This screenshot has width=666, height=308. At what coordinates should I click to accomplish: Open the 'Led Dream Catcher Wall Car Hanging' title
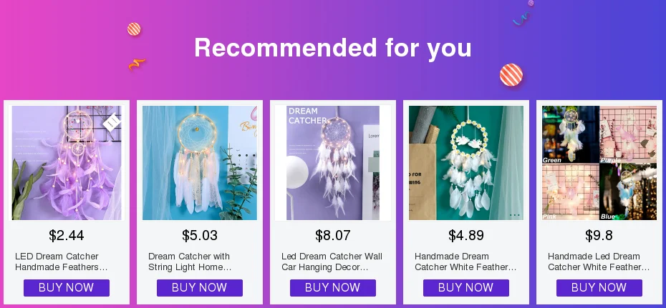332,262
